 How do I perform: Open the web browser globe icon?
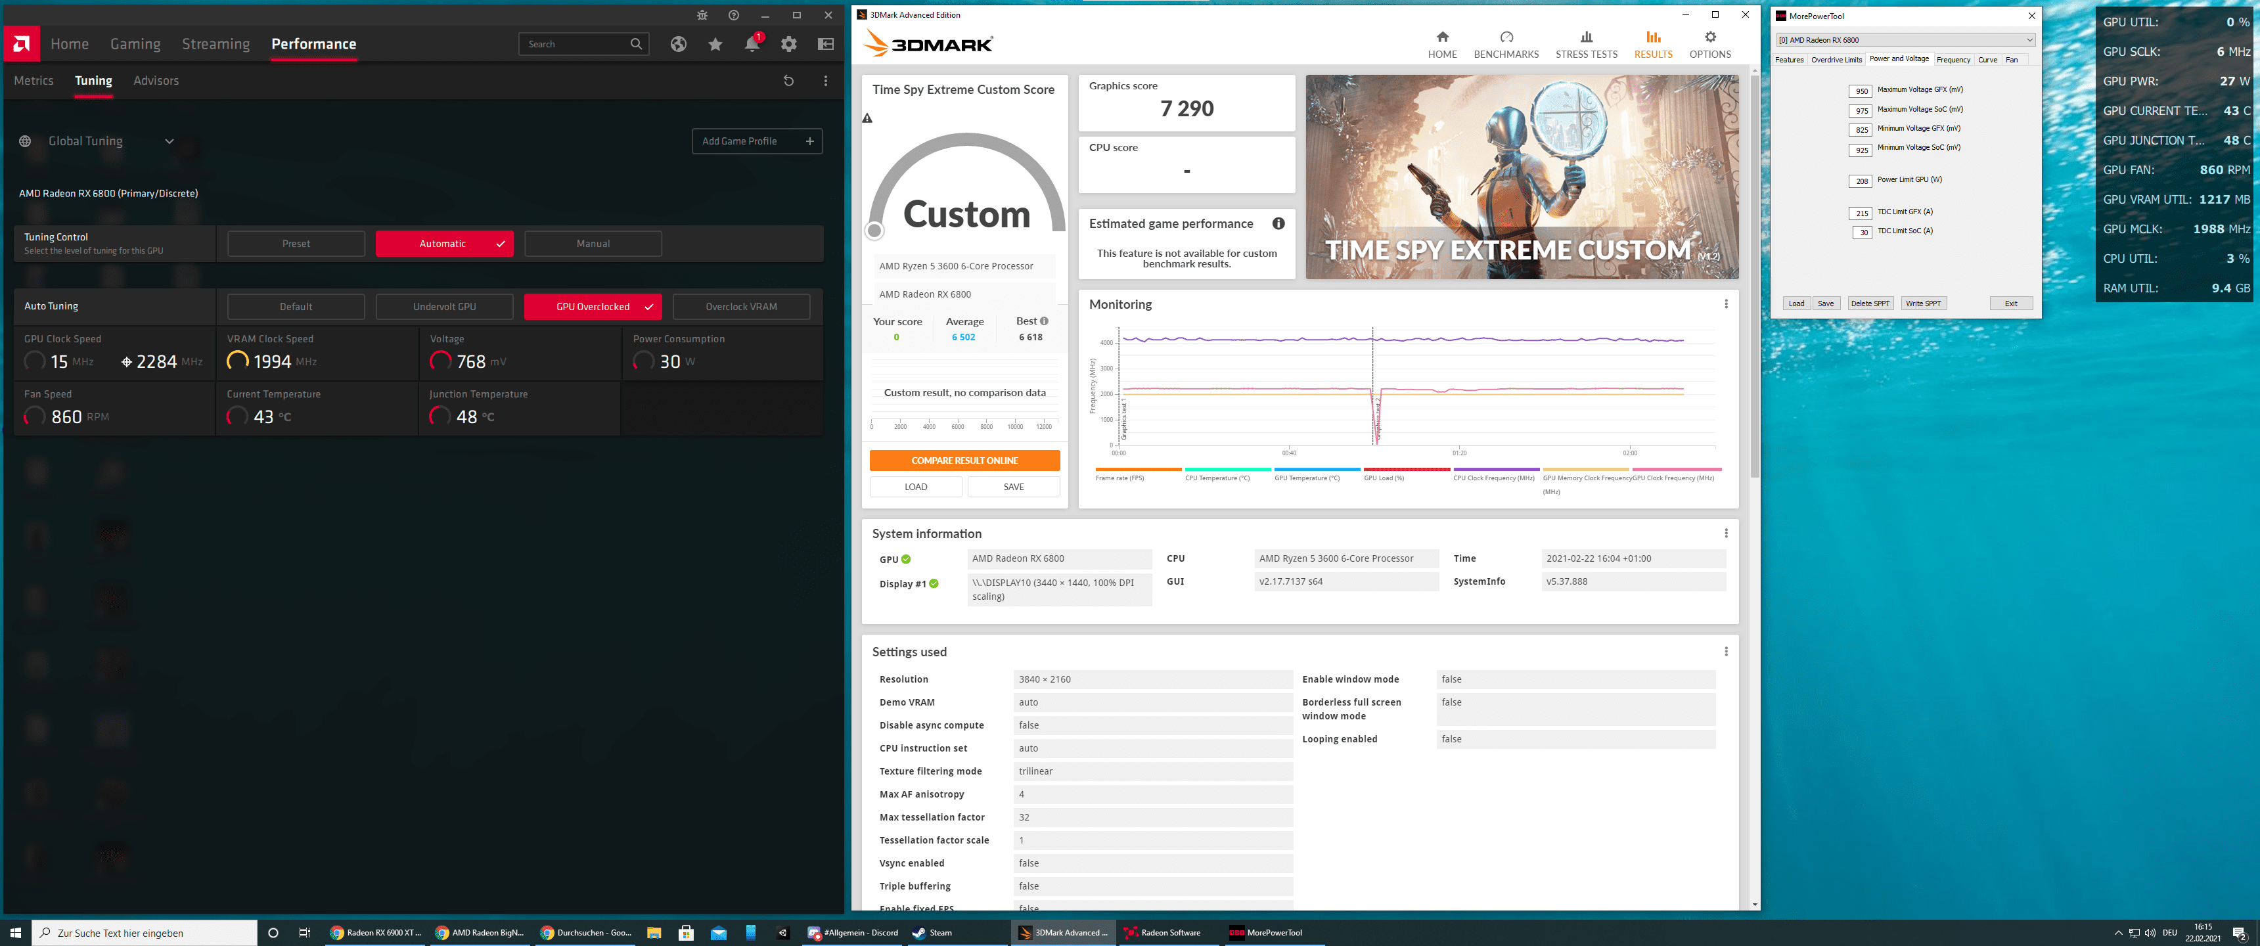(678, 44)
